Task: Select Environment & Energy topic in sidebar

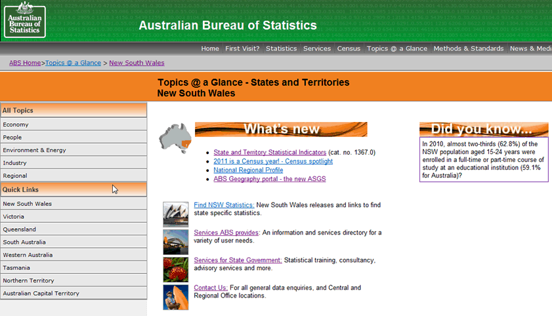Action: [x=34, y=150]
